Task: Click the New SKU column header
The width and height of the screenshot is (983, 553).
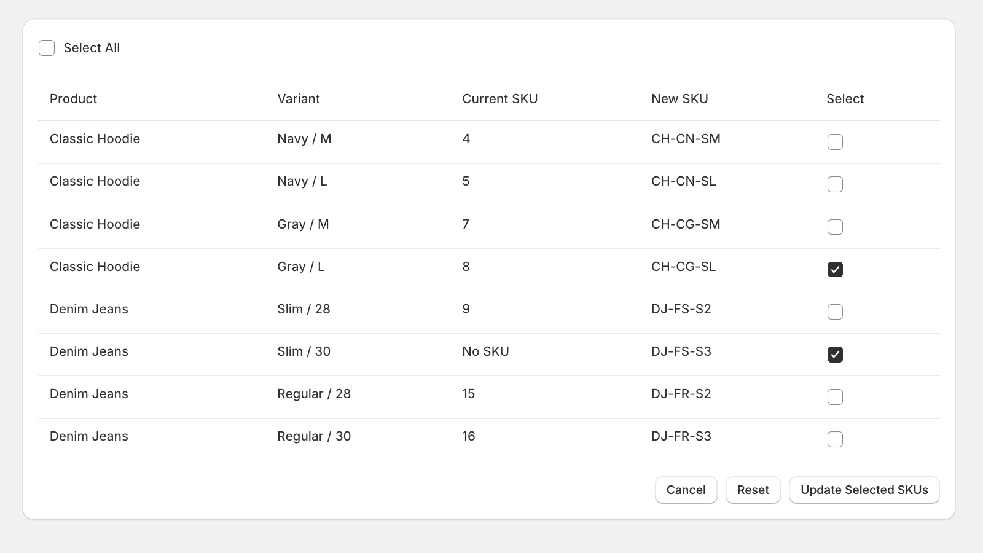Action: [679, 99]
